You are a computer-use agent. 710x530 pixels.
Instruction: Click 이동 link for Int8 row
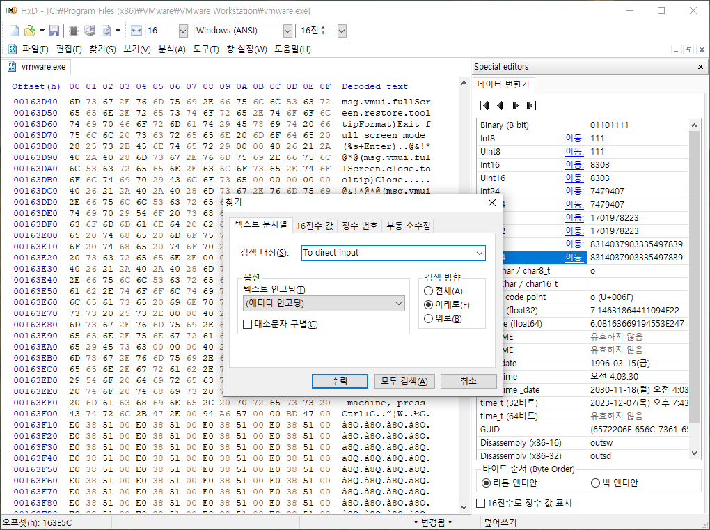tap(574, 138)
